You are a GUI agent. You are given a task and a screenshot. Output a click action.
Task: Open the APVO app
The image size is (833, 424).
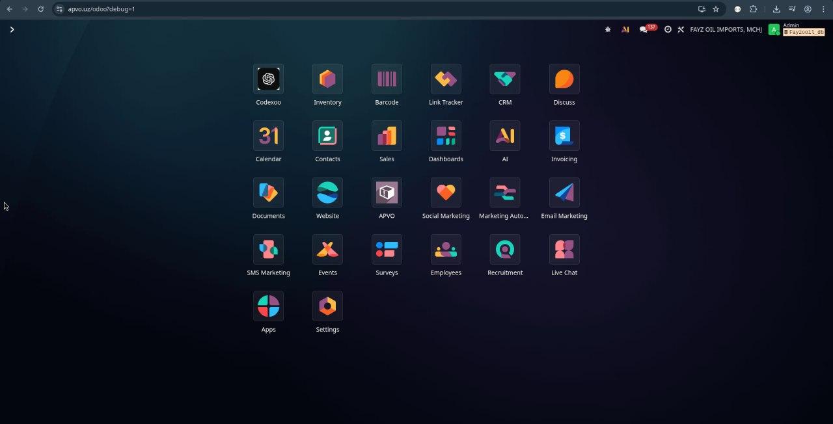click(387, 192)
